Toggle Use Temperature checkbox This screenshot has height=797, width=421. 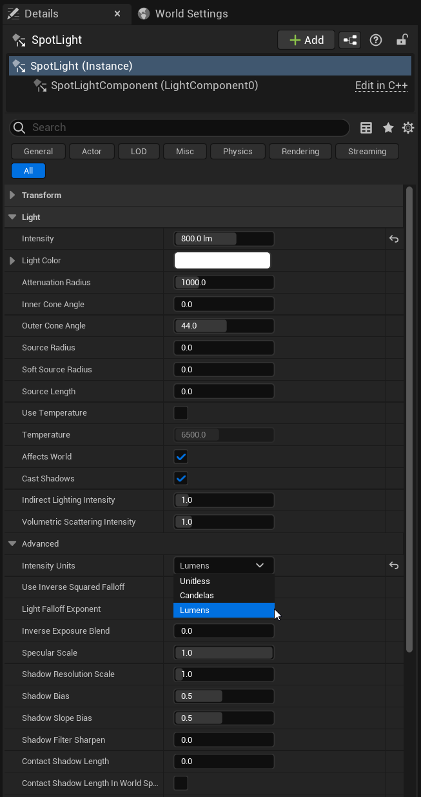coord(181,413)
